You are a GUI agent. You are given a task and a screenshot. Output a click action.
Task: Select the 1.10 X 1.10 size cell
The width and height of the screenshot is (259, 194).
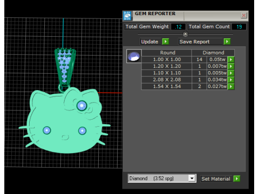coord(167,73)
